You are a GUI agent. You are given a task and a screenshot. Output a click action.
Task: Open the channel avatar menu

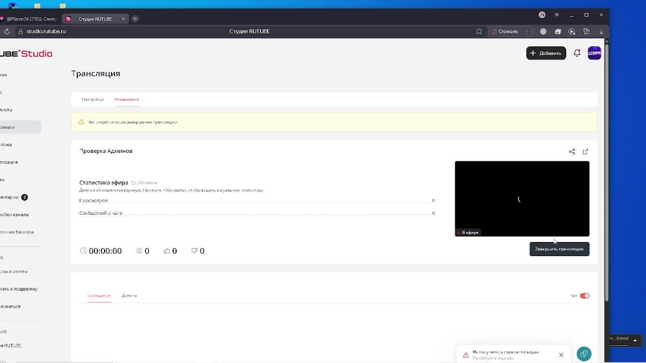(595, 53)
